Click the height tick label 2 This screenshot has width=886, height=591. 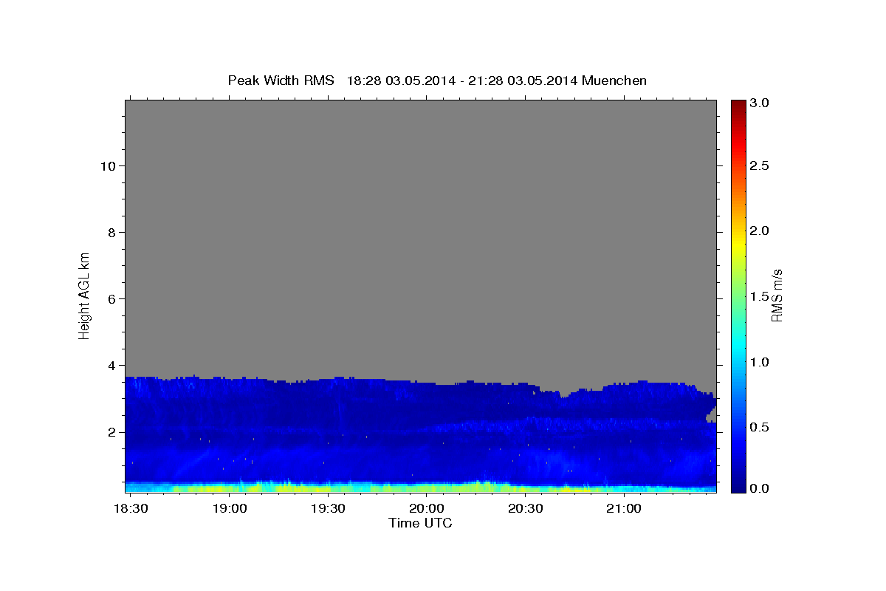[x=110, y=432]
